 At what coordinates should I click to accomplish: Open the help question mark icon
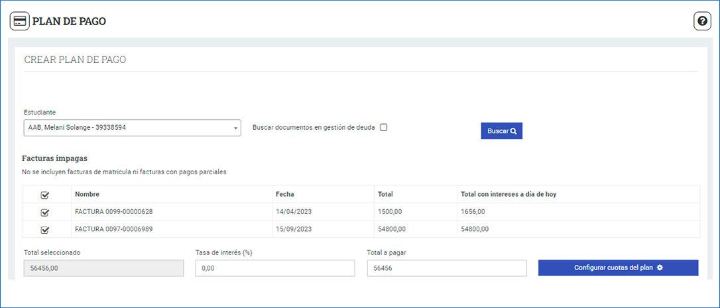(702, 21)
